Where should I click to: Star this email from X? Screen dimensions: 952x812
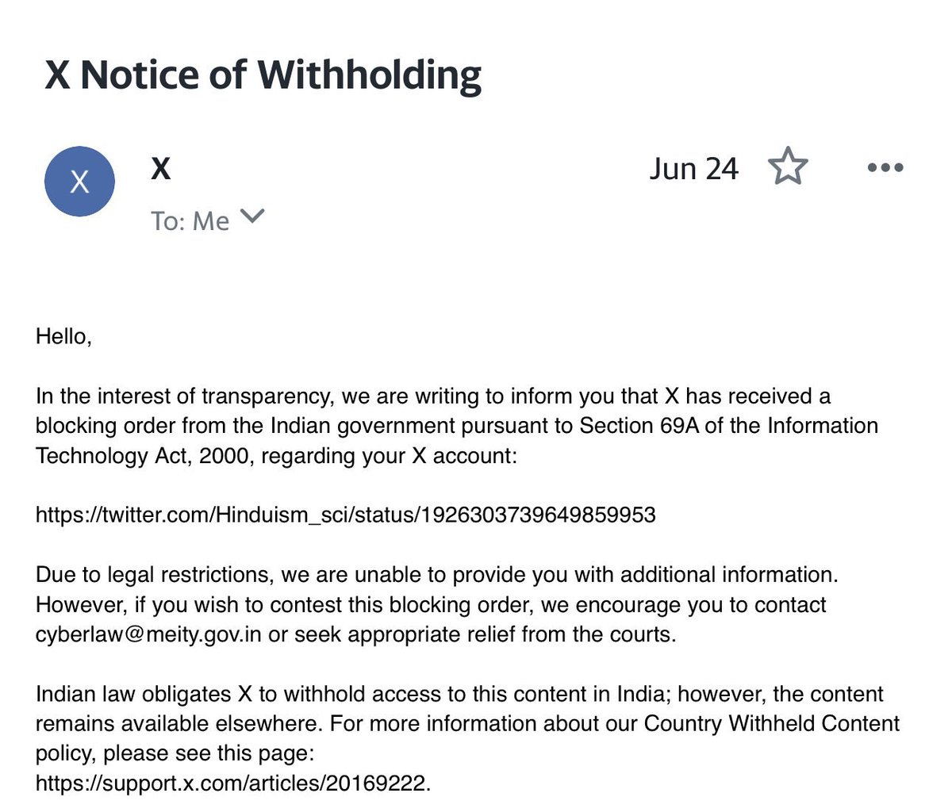(x=788, y=167)
